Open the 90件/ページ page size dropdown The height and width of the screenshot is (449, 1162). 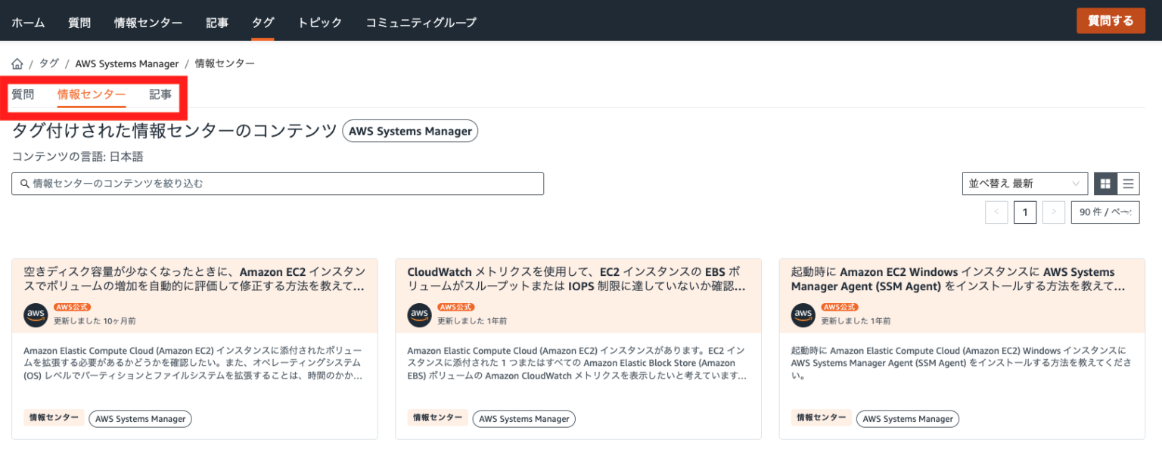pyautogui.click(x=1105, y=212)
